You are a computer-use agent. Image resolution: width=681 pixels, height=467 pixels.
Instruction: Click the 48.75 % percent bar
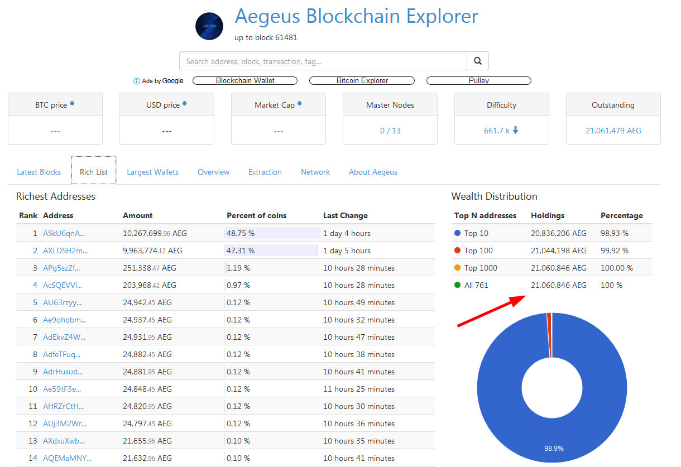tap(272, 233)
